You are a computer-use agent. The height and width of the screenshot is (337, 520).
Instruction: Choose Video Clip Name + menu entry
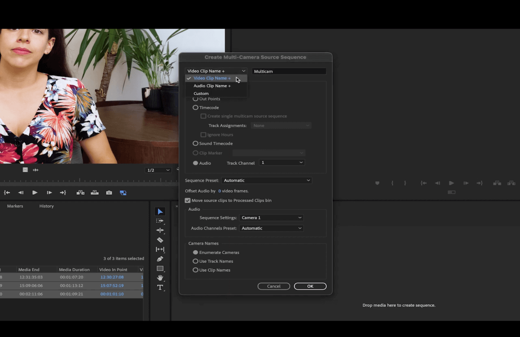216,78
